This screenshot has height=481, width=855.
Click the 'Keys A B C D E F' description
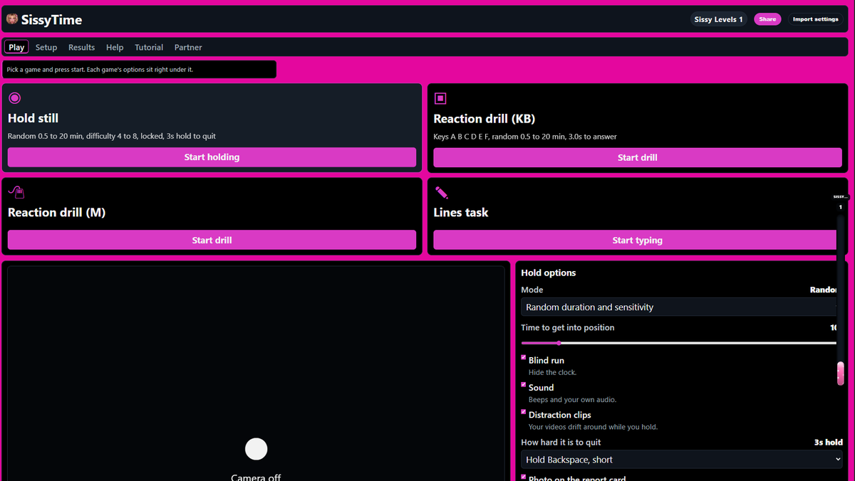pos(525,137)
